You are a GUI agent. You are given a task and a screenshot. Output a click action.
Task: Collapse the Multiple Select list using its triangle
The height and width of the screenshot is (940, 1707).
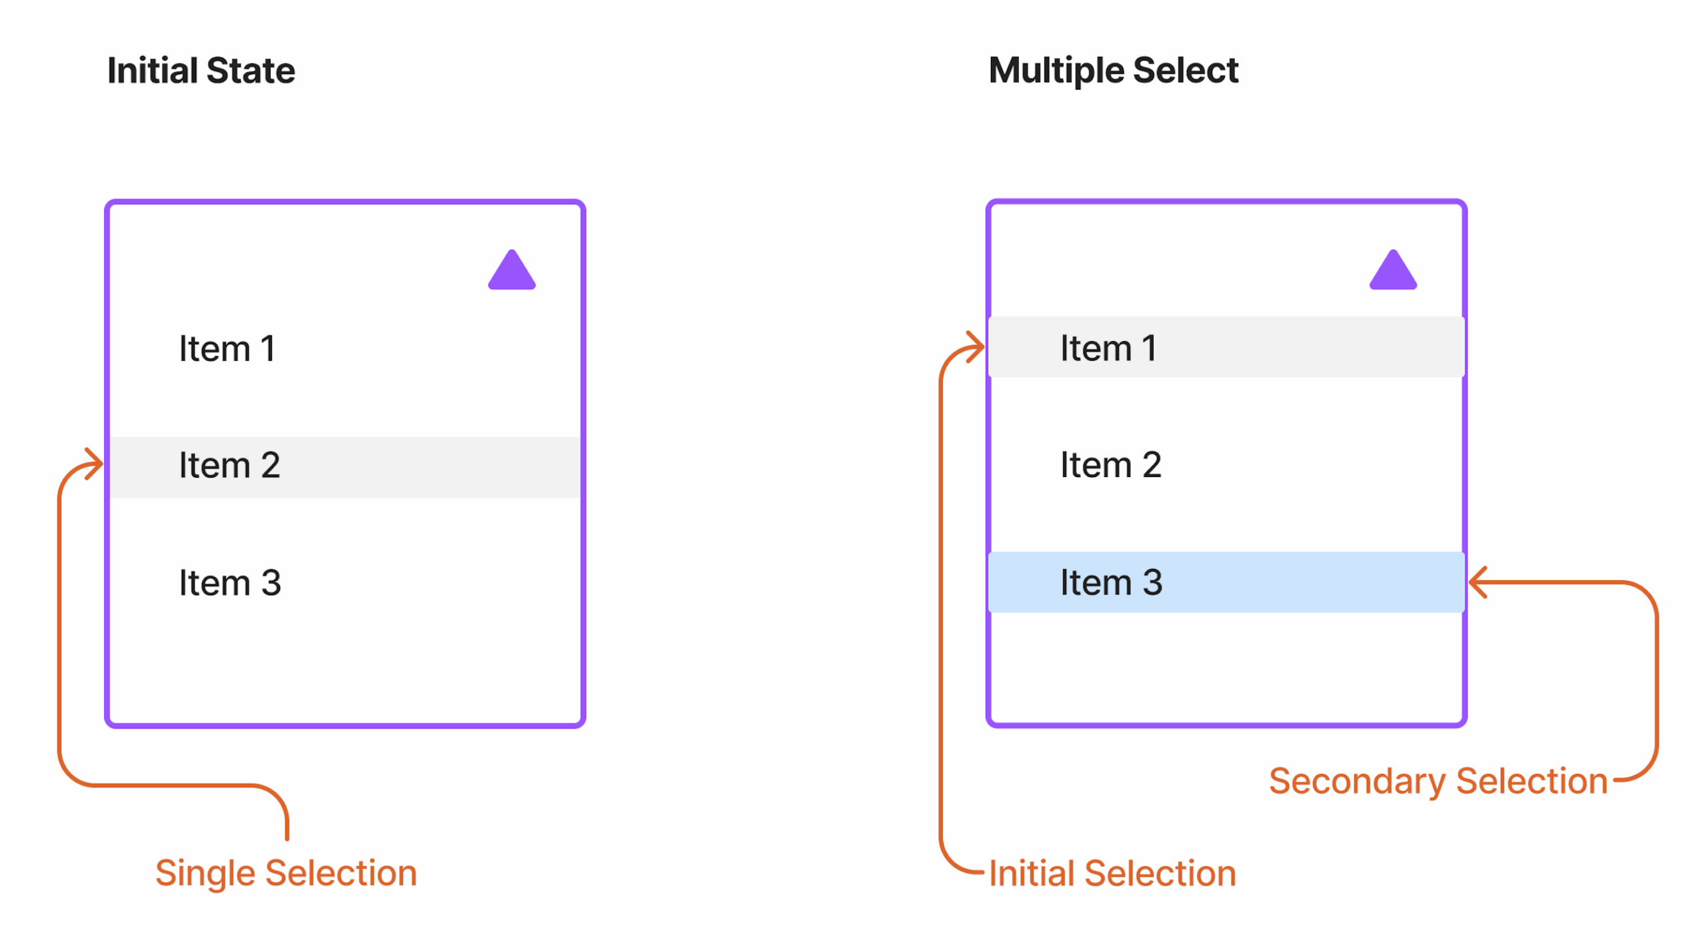coord(1392,272)
